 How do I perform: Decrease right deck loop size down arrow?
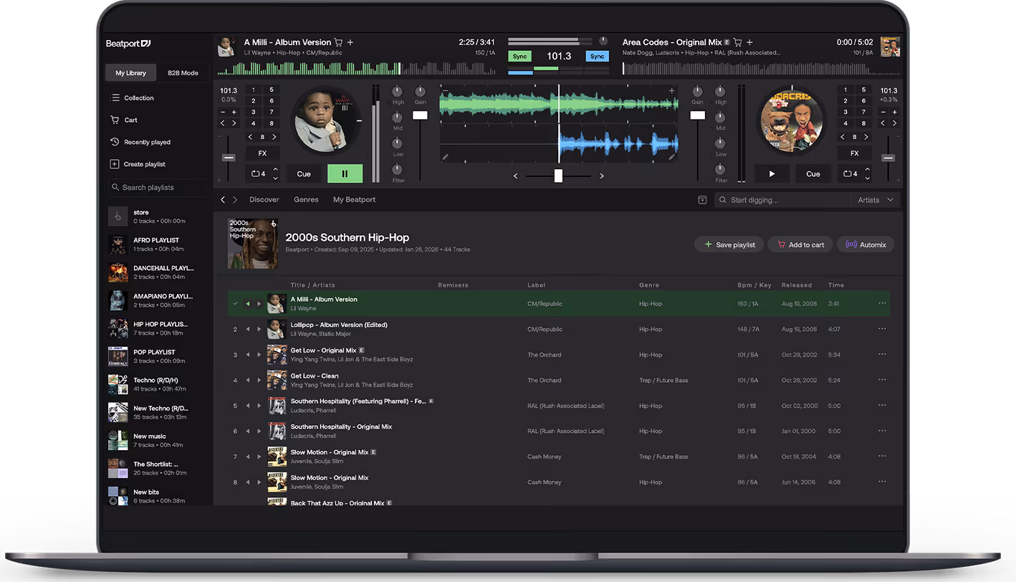(x=867, y=178)
